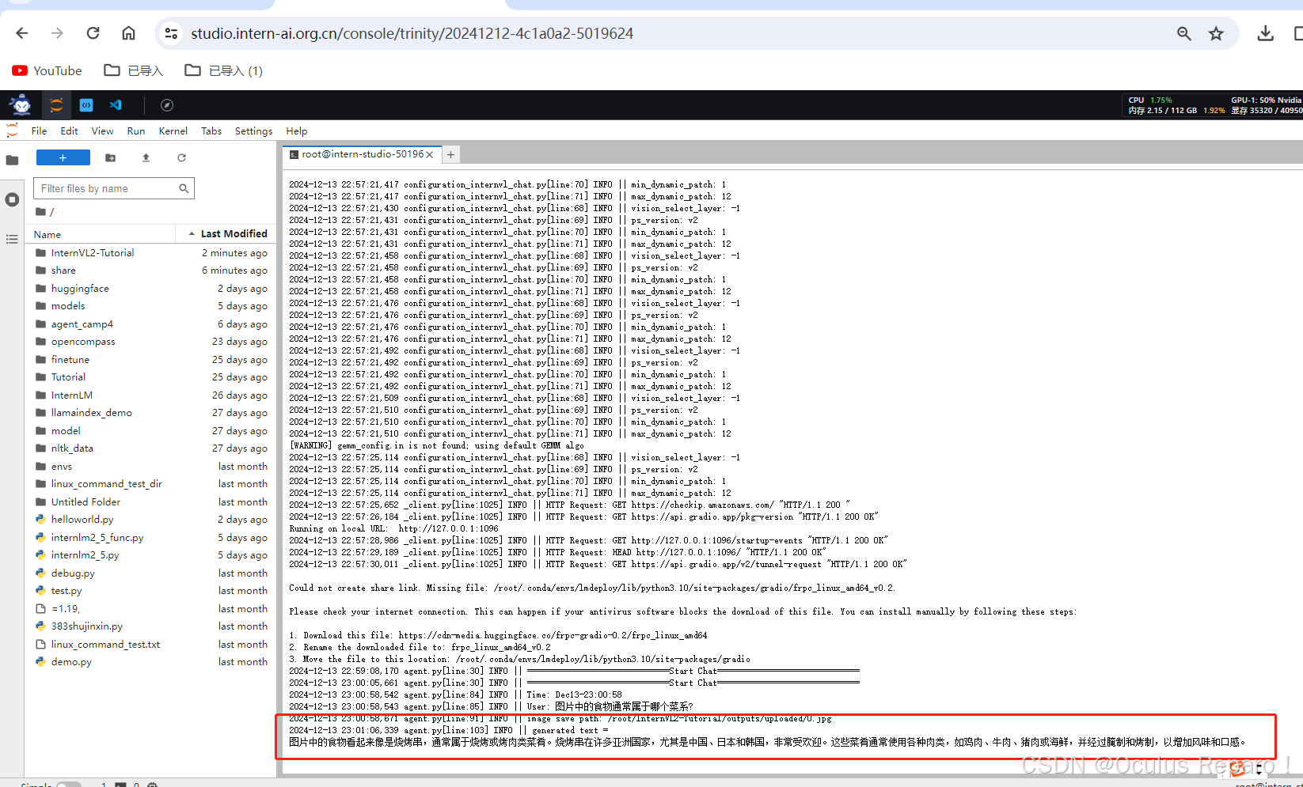Open browser downloads via download icon

[1265, 33]
